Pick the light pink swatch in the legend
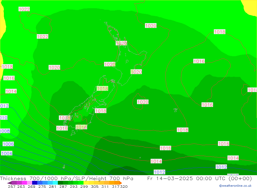 (x=30, y=183)
